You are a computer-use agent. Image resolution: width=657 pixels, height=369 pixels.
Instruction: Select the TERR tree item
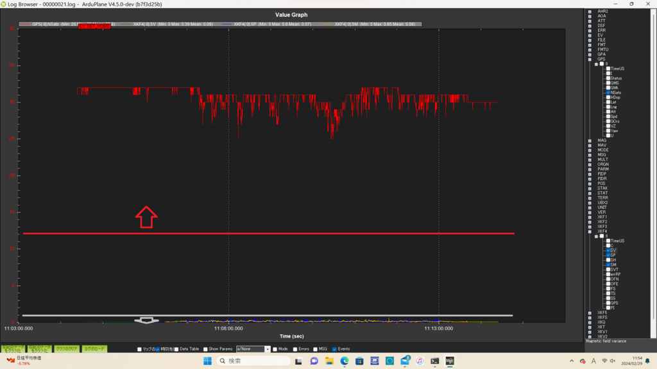[603, 198]
